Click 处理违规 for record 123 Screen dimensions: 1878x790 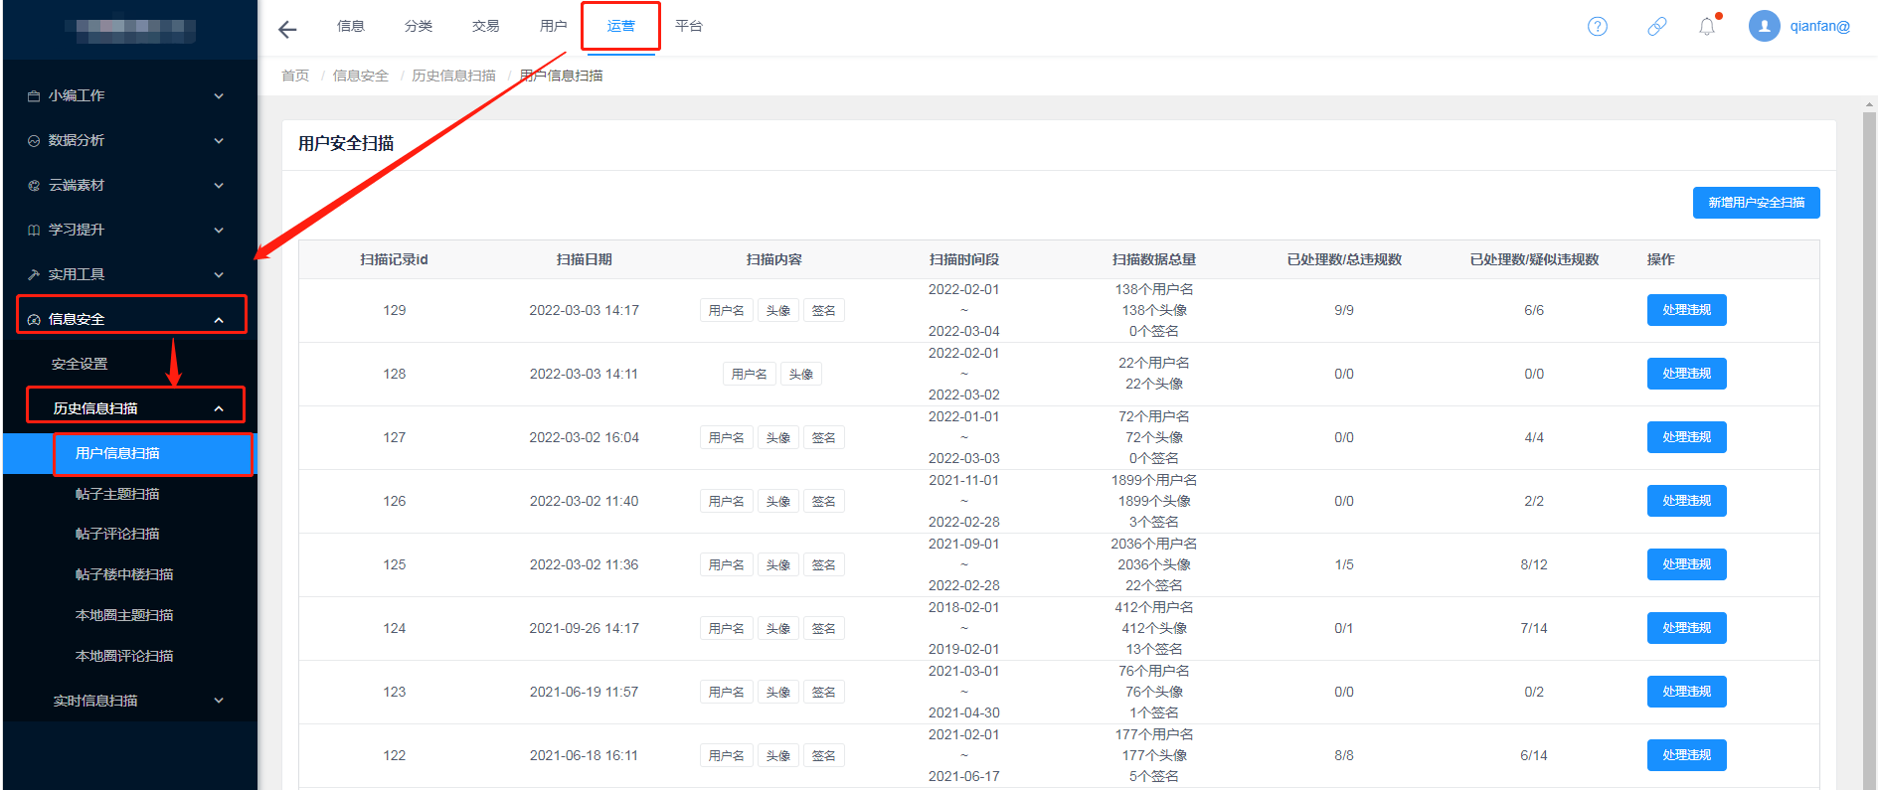tap(1686, 692)
